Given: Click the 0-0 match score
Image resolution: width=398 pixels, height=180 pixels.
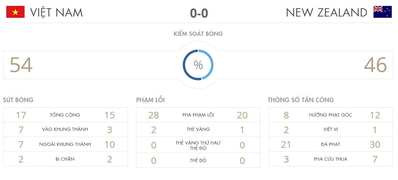Looking at the screenshot, I should point(199,13).
